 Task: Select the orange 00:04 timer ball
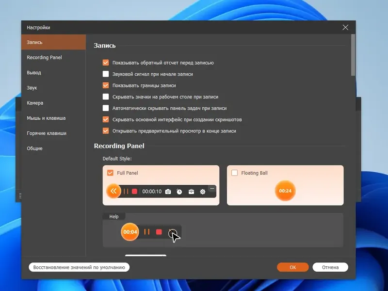[x=129, y=232]
